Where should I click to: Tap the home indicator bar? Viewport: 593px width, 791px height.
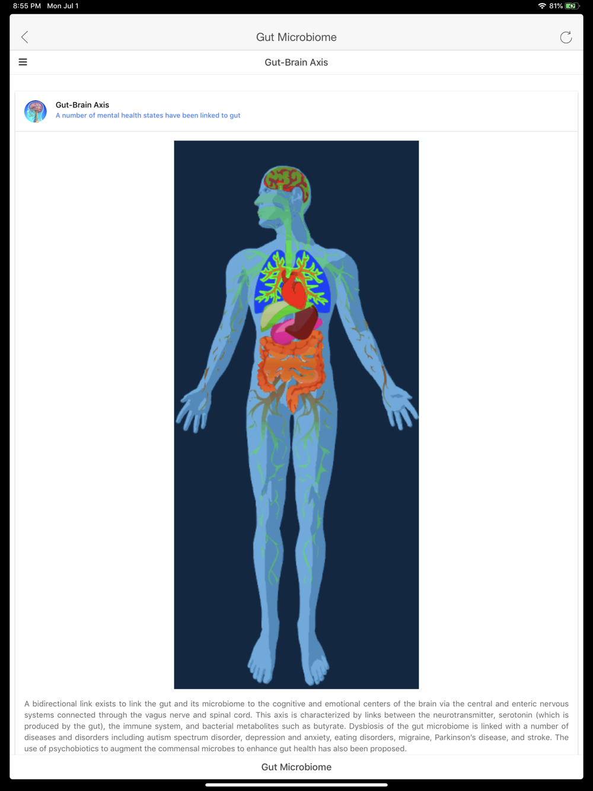pyautogui.click(x=296, y=784)
